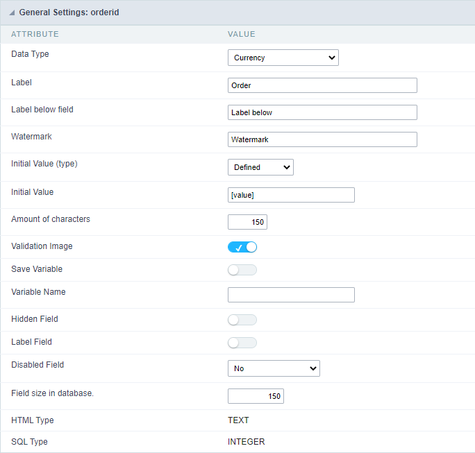The height and width of the screenshot is (453, 475).
Task: Collapse the General Settings: orderid section
Action: pos(12,12)
